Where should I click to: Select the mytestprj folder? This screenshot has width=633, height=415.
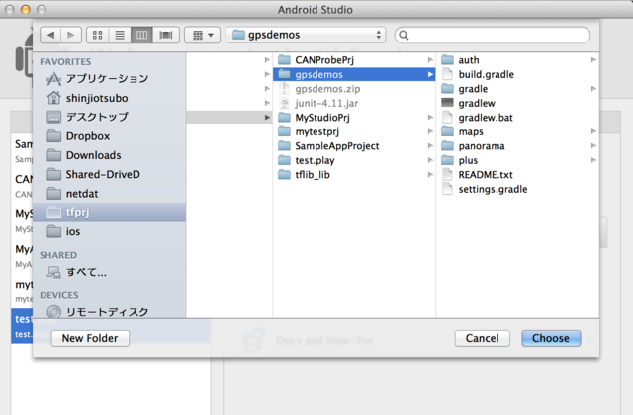pos(354,131)
